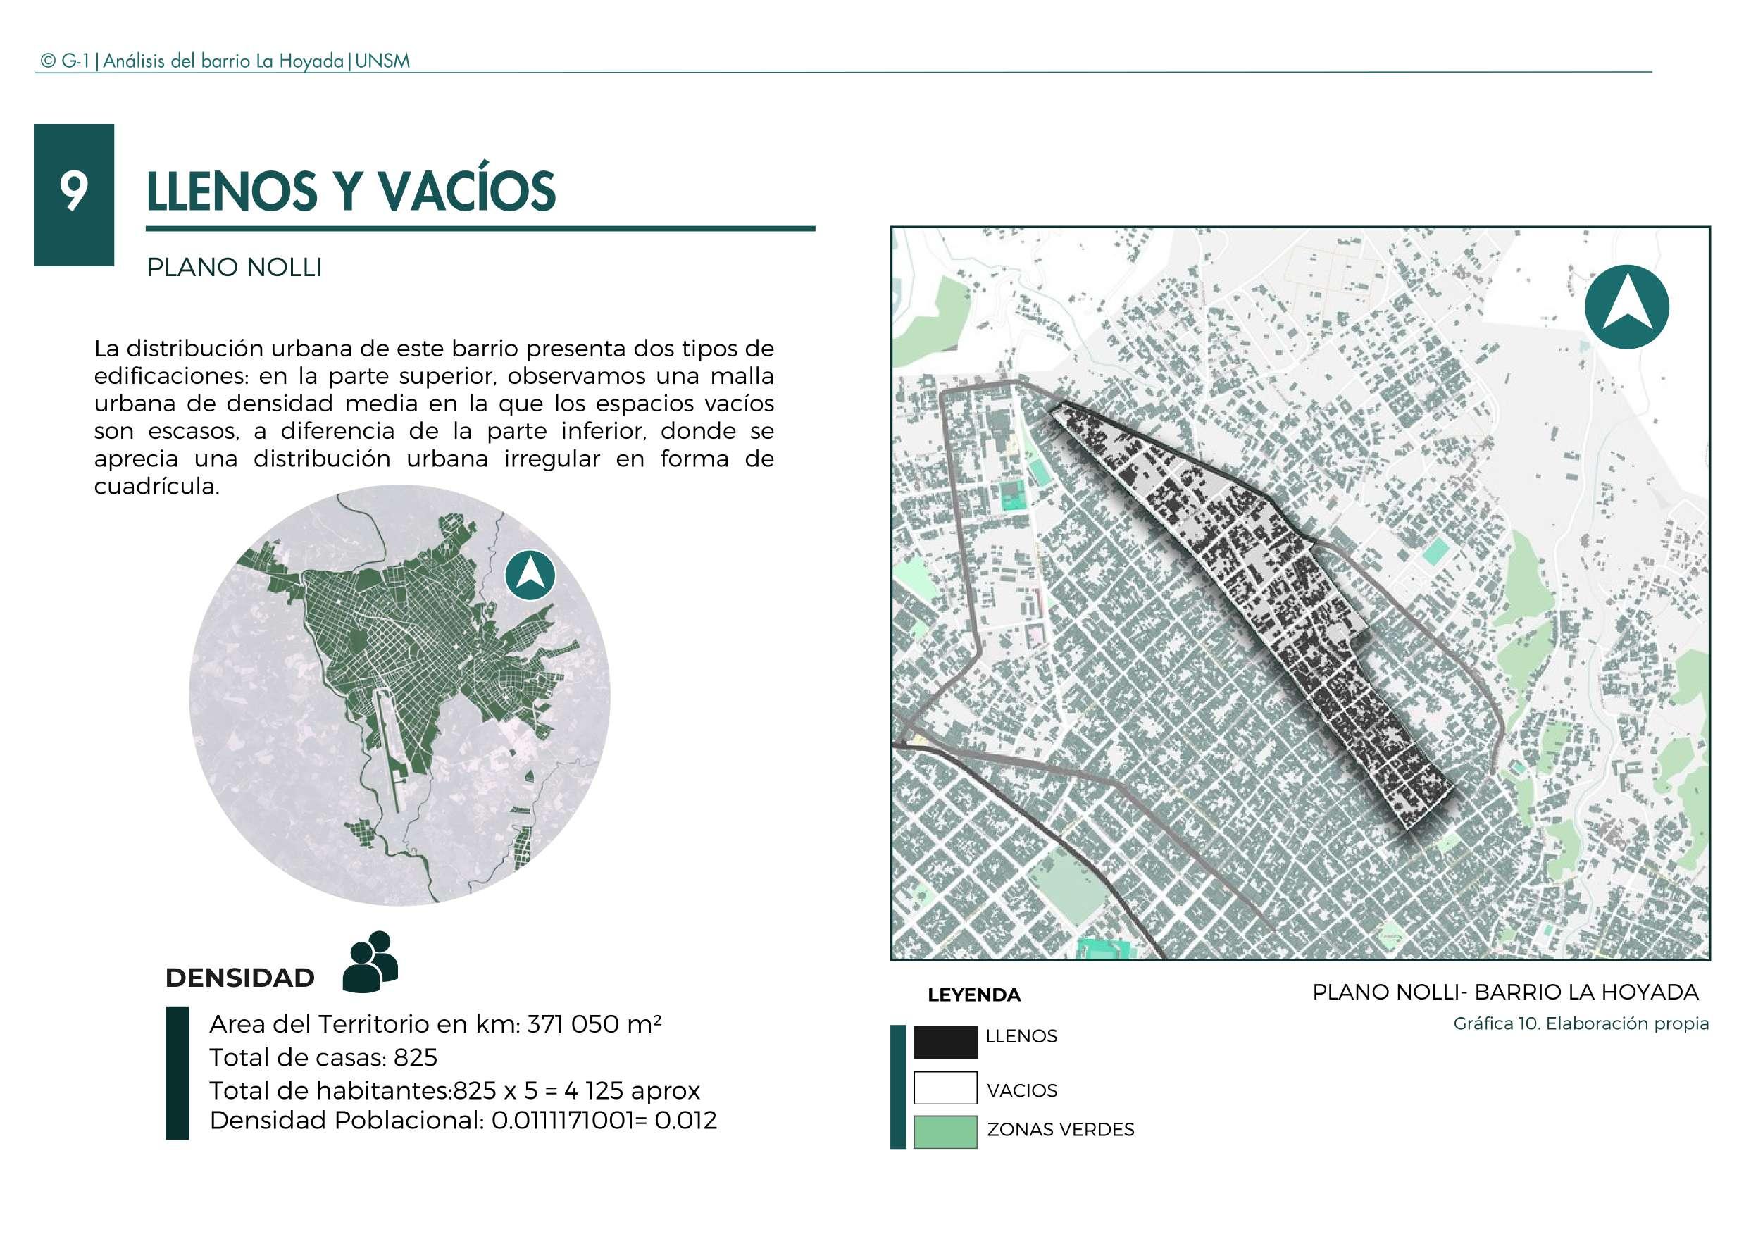This screenshot has width=1751, height=1239.
Task: Click the north arrow on circular city map
Action: click(530, 575)
